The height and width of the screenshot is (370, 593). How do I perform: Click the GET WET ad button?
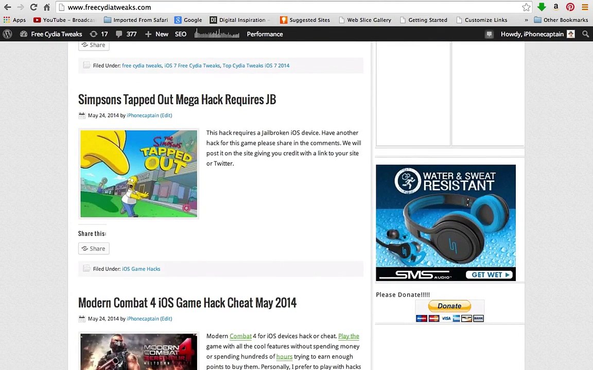(x=490, y=275)
